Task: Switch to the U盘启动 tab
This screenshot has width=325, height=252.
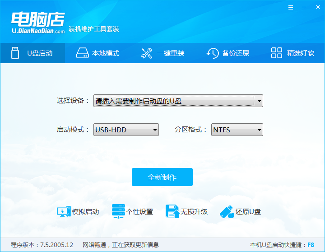Action: coord(33,53)
